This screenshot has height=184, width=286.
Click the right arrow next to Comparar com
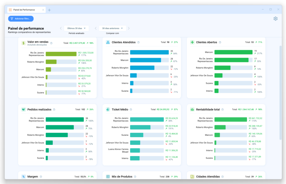pyautogui.click(x=128, y=28)
